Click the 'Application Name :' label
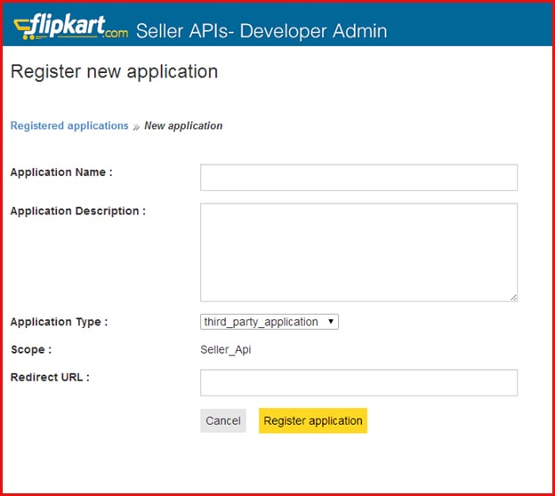Viewport: 555px width, 496px height. (x=61, y=172)
